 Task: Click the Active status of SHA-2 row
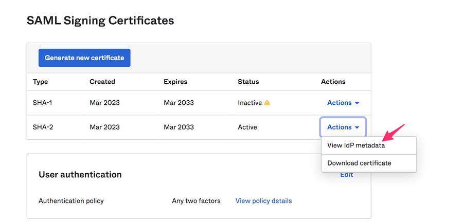247,127
